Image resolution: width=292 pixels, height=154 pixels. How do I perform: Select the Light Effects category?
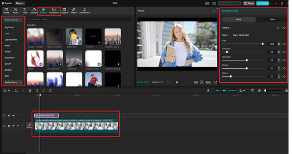(x=11, y=39)
